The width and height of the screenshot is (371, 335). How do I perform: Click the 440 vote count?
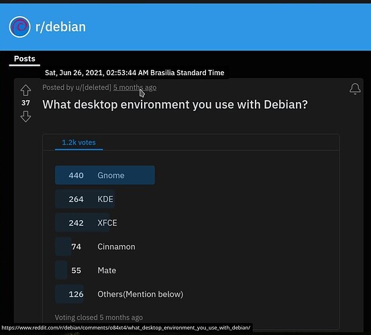point(76,175)
